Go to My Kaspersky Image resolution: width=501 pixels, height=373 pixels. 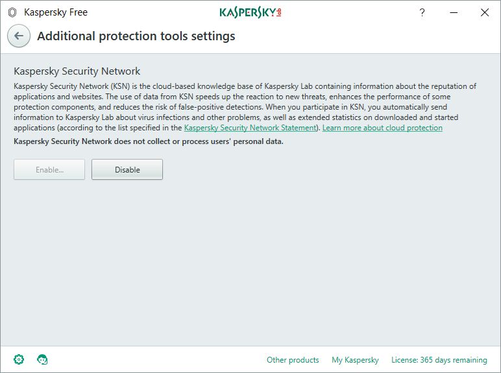pos(355,360)
